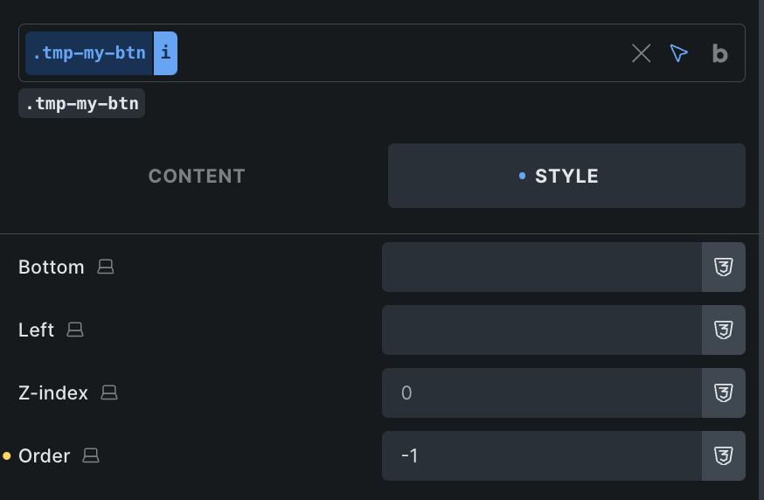Focus the Left value input field
764x500 pixels.
pyautogui.click(x=542, y=330)
